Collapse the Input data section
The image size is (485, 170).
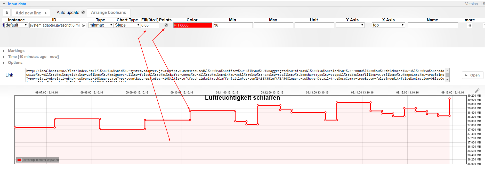click(x=4, y=4)
